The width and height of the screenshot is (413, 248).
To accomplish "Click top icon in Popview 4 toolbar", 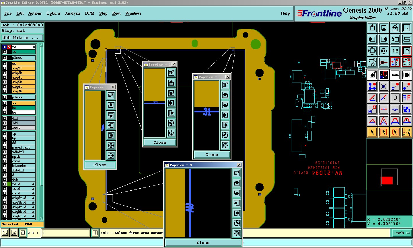I will pos(237,173).
